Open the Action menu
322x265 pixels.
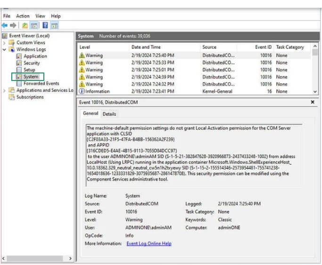[23, 16]
